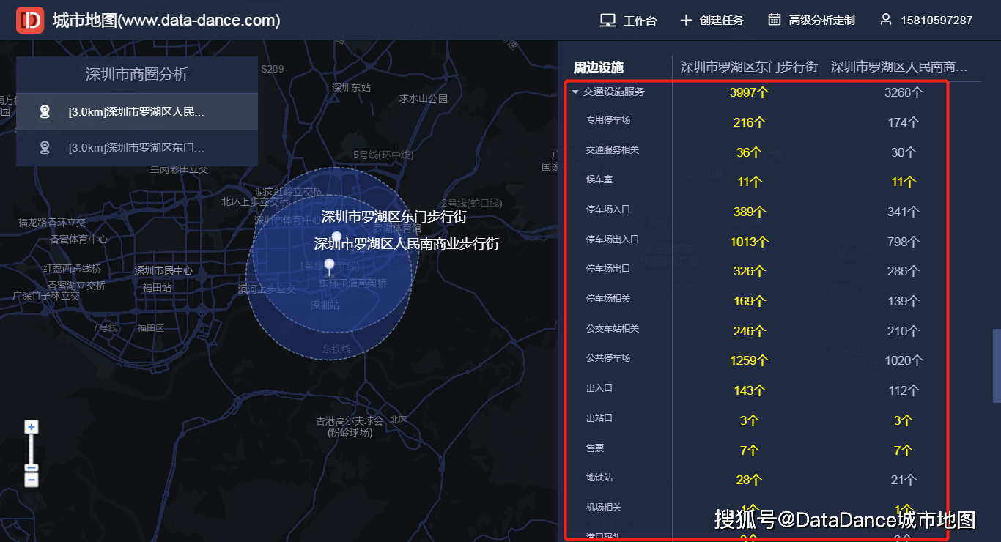Click the white map marker for 东门步行街
Screen dimensions: 1001x542
click(x=336, y=237)
